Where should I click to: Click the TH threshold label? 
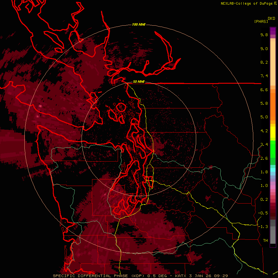pos(265,241)
